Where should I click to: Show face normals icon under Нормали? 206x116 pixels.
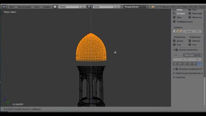(x=181, y=31)
